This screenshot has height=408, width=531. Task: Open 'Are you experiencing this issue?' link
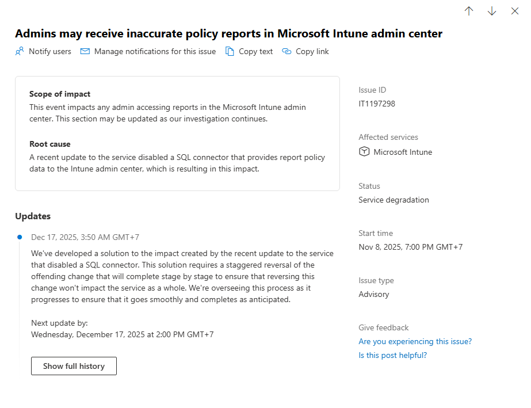pos(415,341)
